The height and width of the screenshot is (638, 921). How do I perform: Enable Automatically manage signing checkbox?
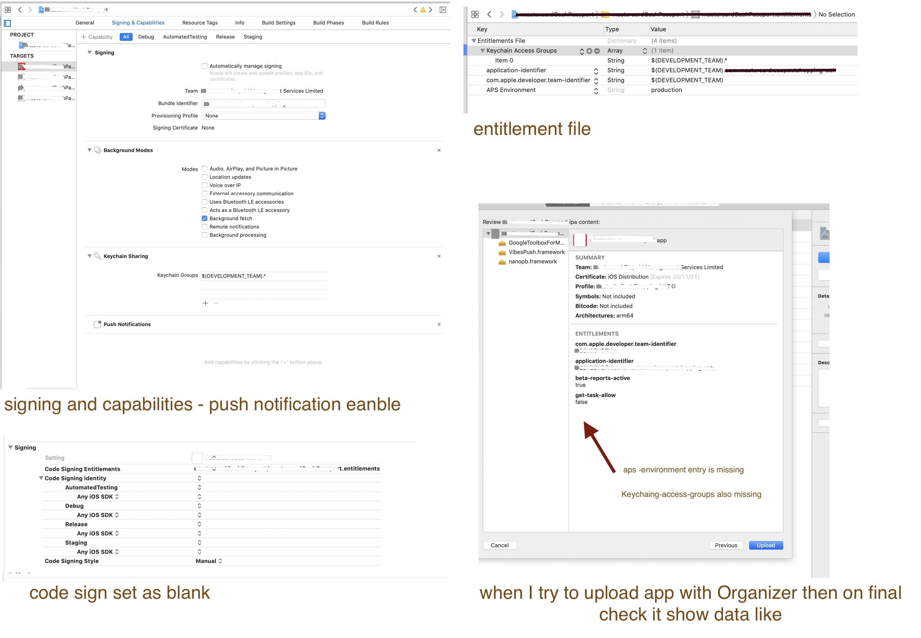[x=205, y=66]
